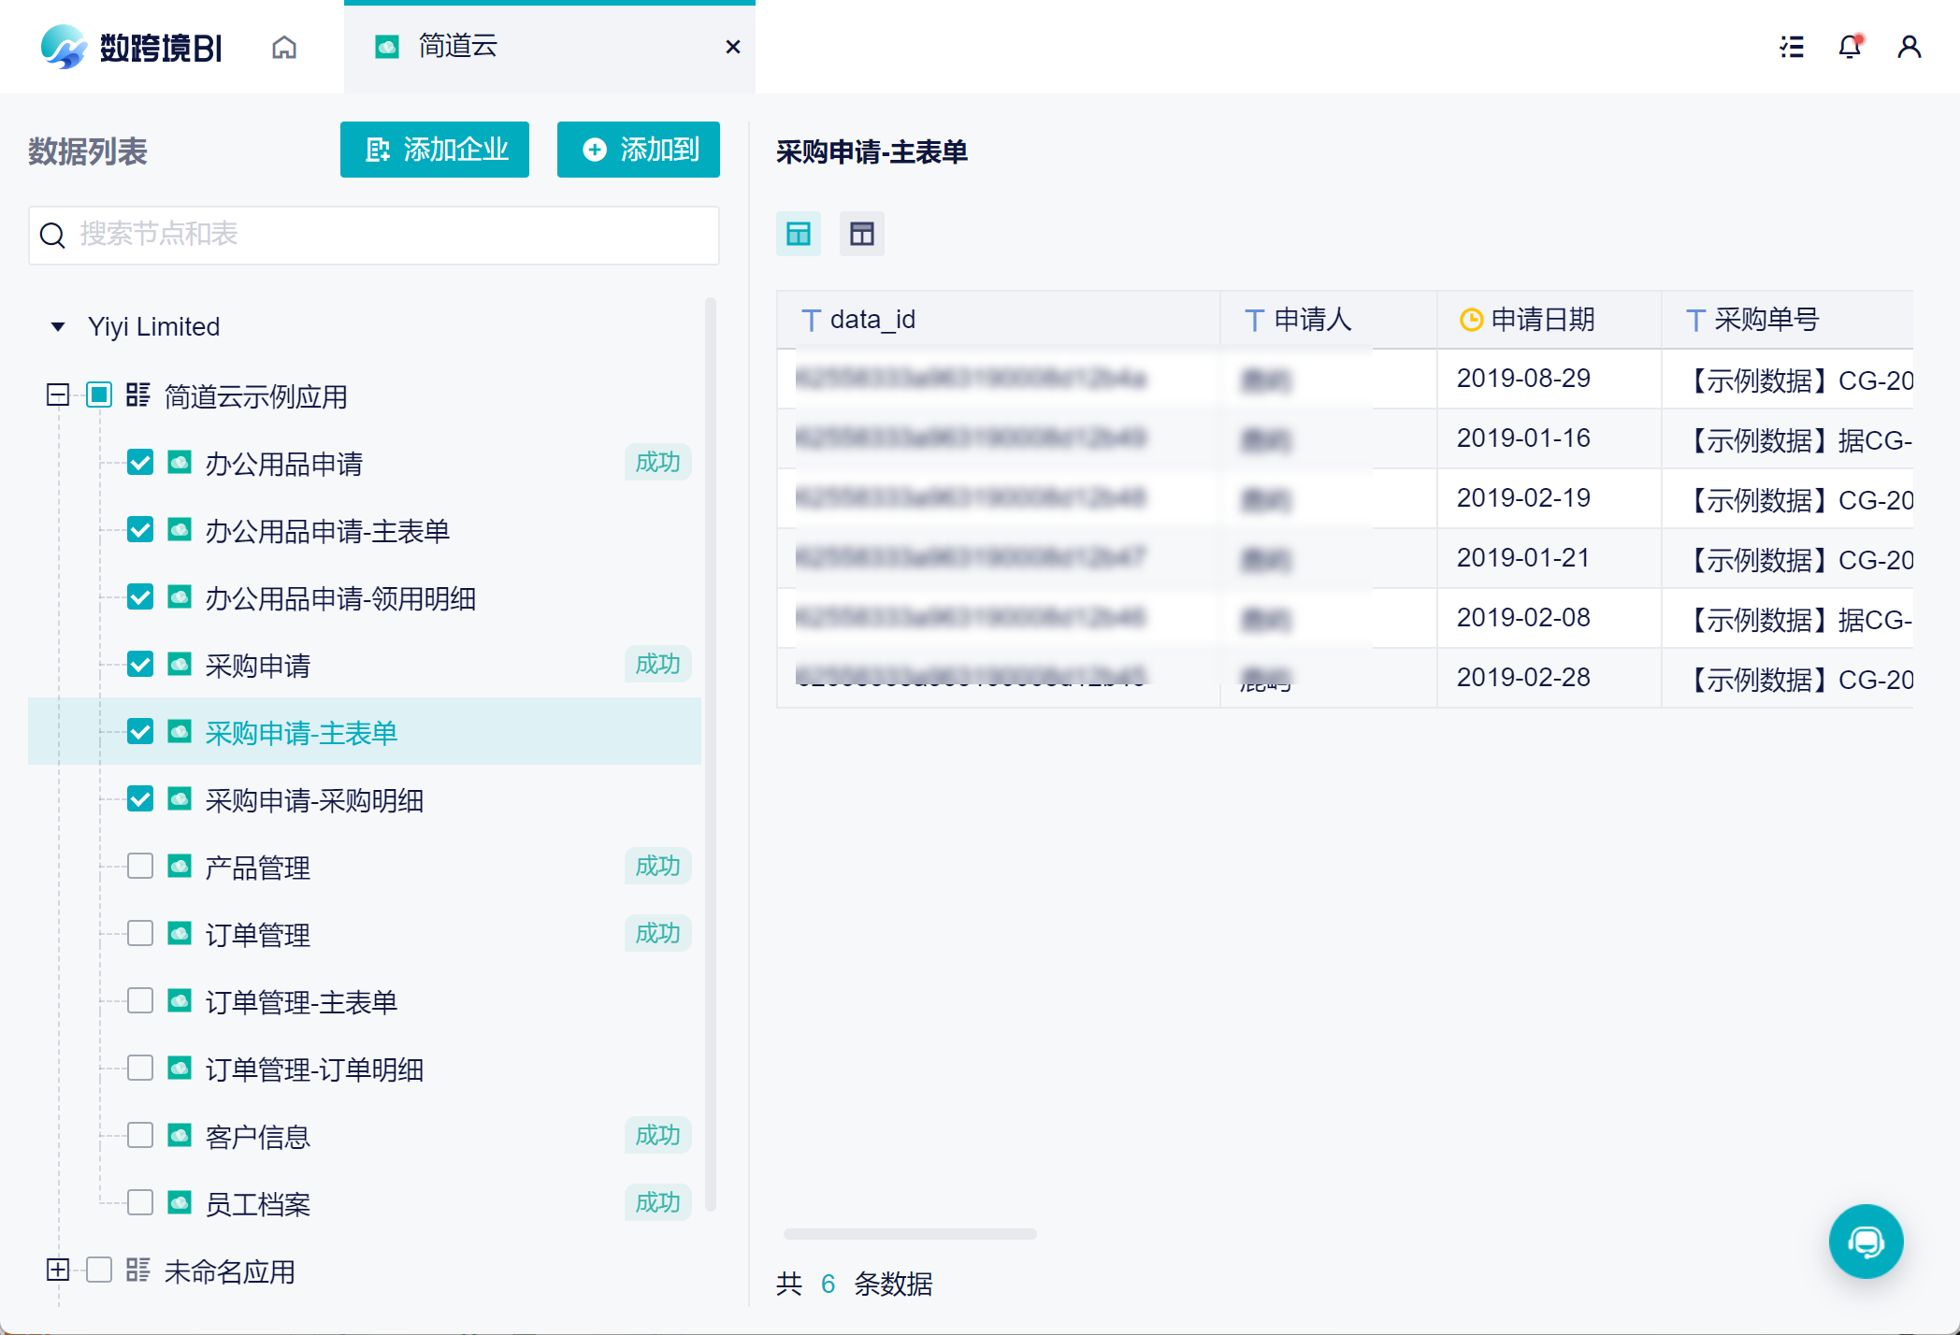Click the 添加到 button
This screenshot has width=1960, height=1335.
(x=639, y=150)
